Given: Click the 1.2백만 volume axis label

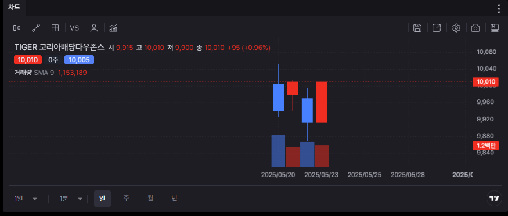Looking at the screenshot, I should point(485,146).
